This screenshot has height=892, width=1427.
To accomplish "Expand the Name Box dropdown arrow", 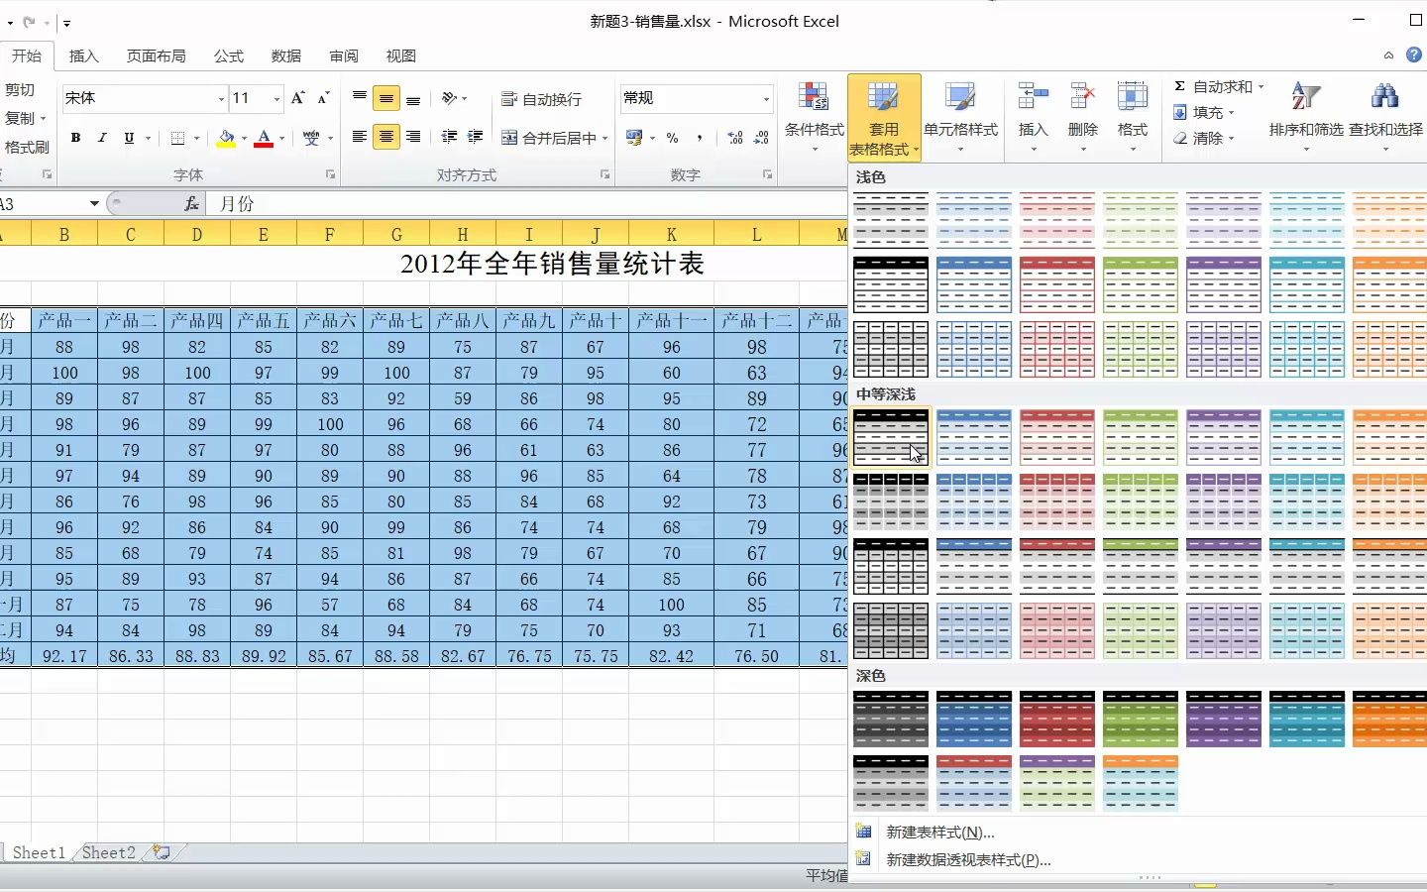I will pos(94,203).
